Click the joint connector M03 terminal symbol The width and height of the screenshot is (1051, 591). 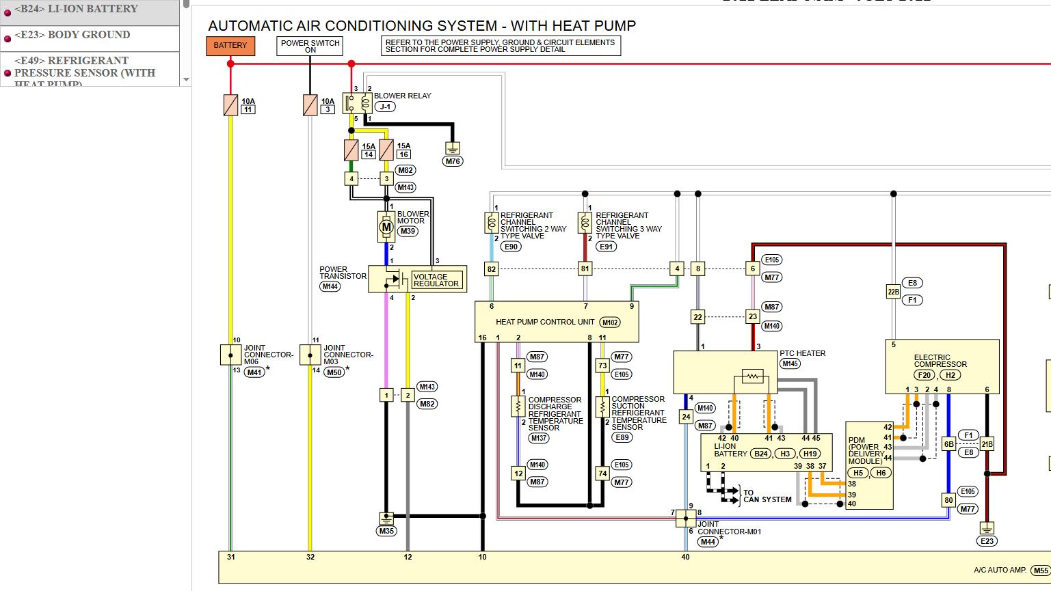point(310,355)
